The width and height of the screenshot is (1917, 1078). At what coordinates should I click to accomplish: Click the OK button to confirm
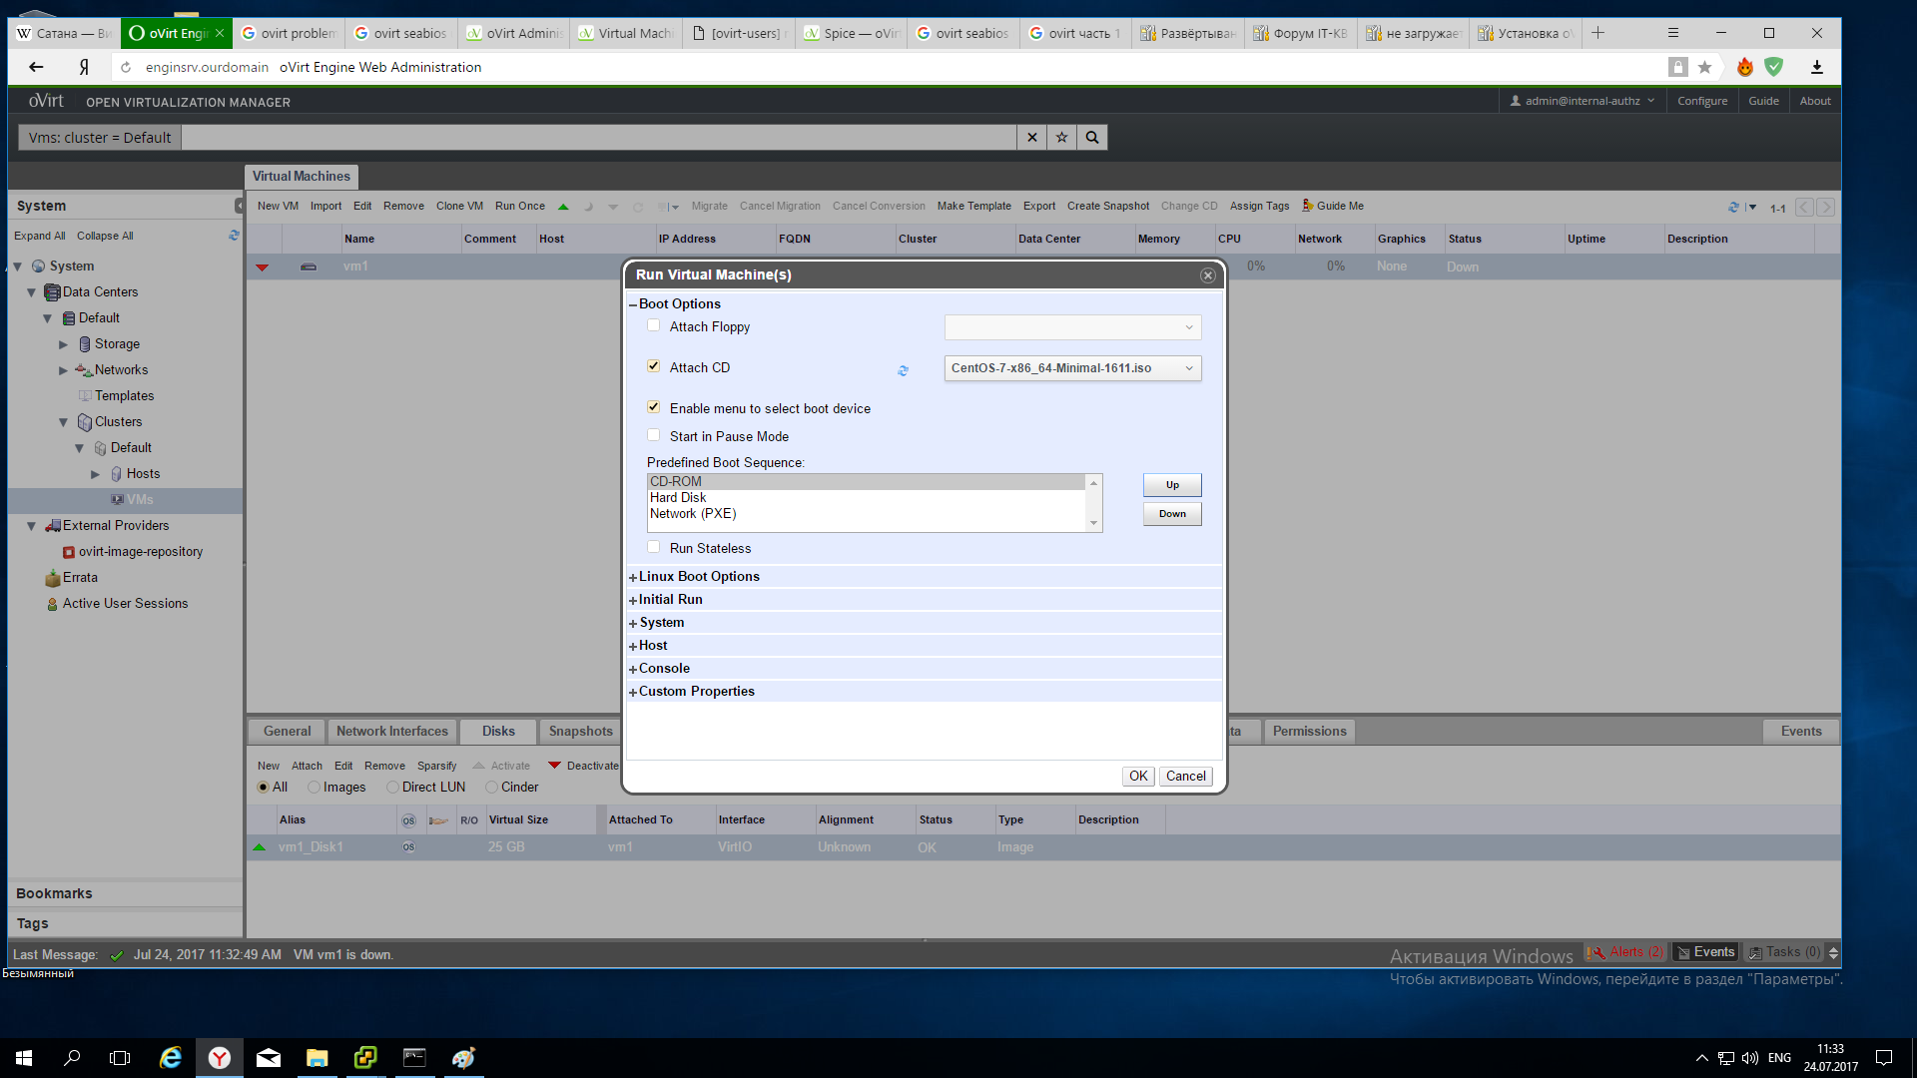coord(1137,776)
